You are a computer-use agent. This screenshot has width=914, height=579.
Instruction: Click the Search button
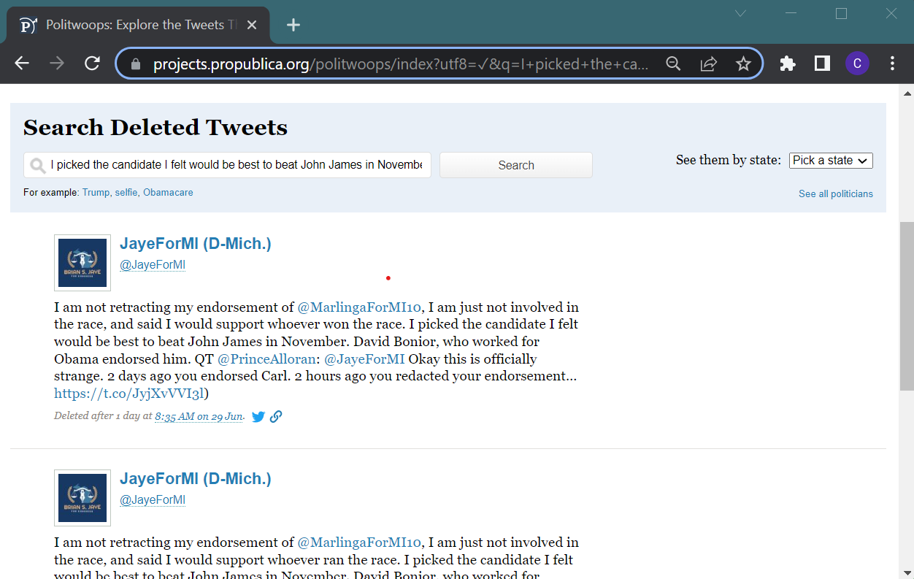click(516, 165)
